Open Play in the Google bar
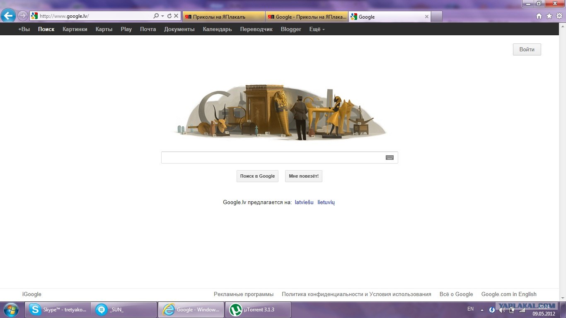This screenshot has height=318, width=566. [x=126, y=29]
